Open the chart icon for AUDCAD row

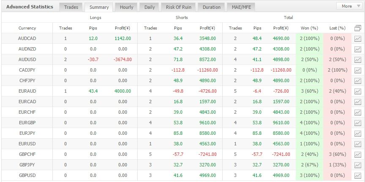pyautogui.click(x=357, y=39)
